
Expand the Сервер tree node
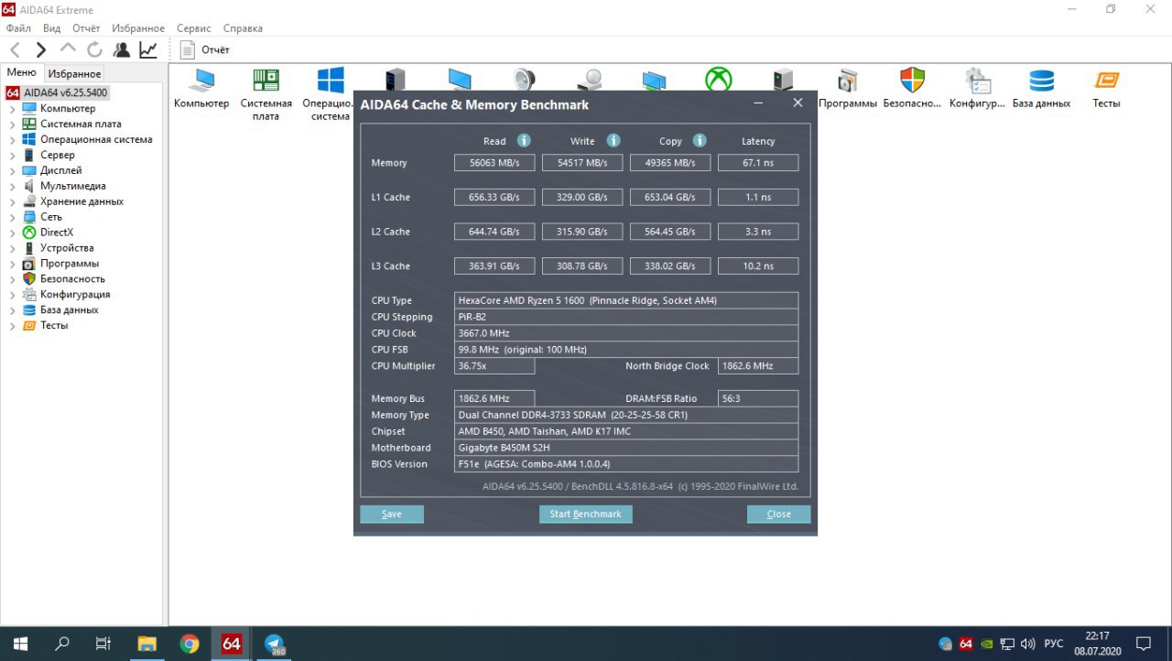tap(13, 156)
